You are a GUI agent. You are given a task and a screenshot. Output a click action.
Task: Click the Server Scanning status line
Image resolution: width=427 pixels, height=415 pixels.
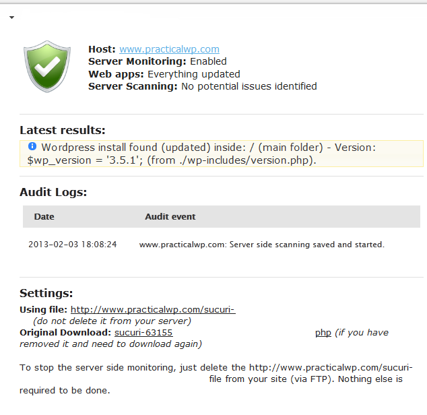pos(203,86)
